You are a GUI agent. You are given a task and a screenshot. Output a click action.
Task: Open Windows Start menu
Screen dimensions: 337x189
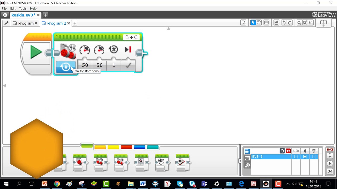tap(6, 184)
